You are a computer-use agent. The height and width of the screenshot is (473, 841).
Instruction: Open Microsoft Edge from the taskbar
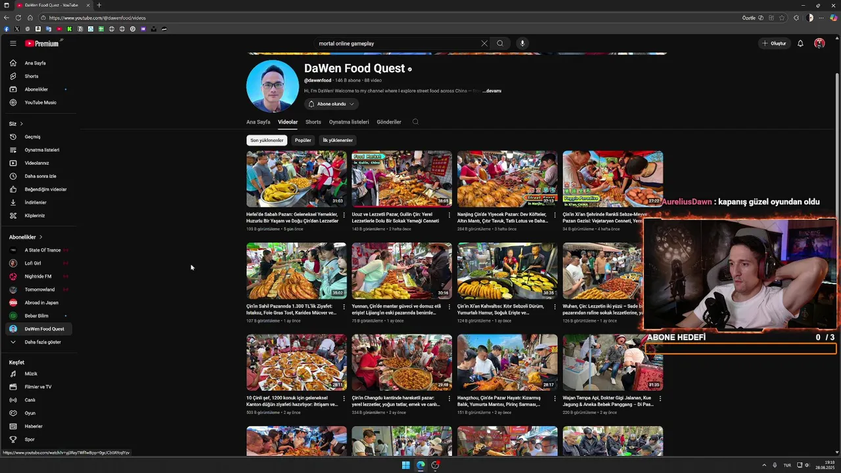(420, 465)
